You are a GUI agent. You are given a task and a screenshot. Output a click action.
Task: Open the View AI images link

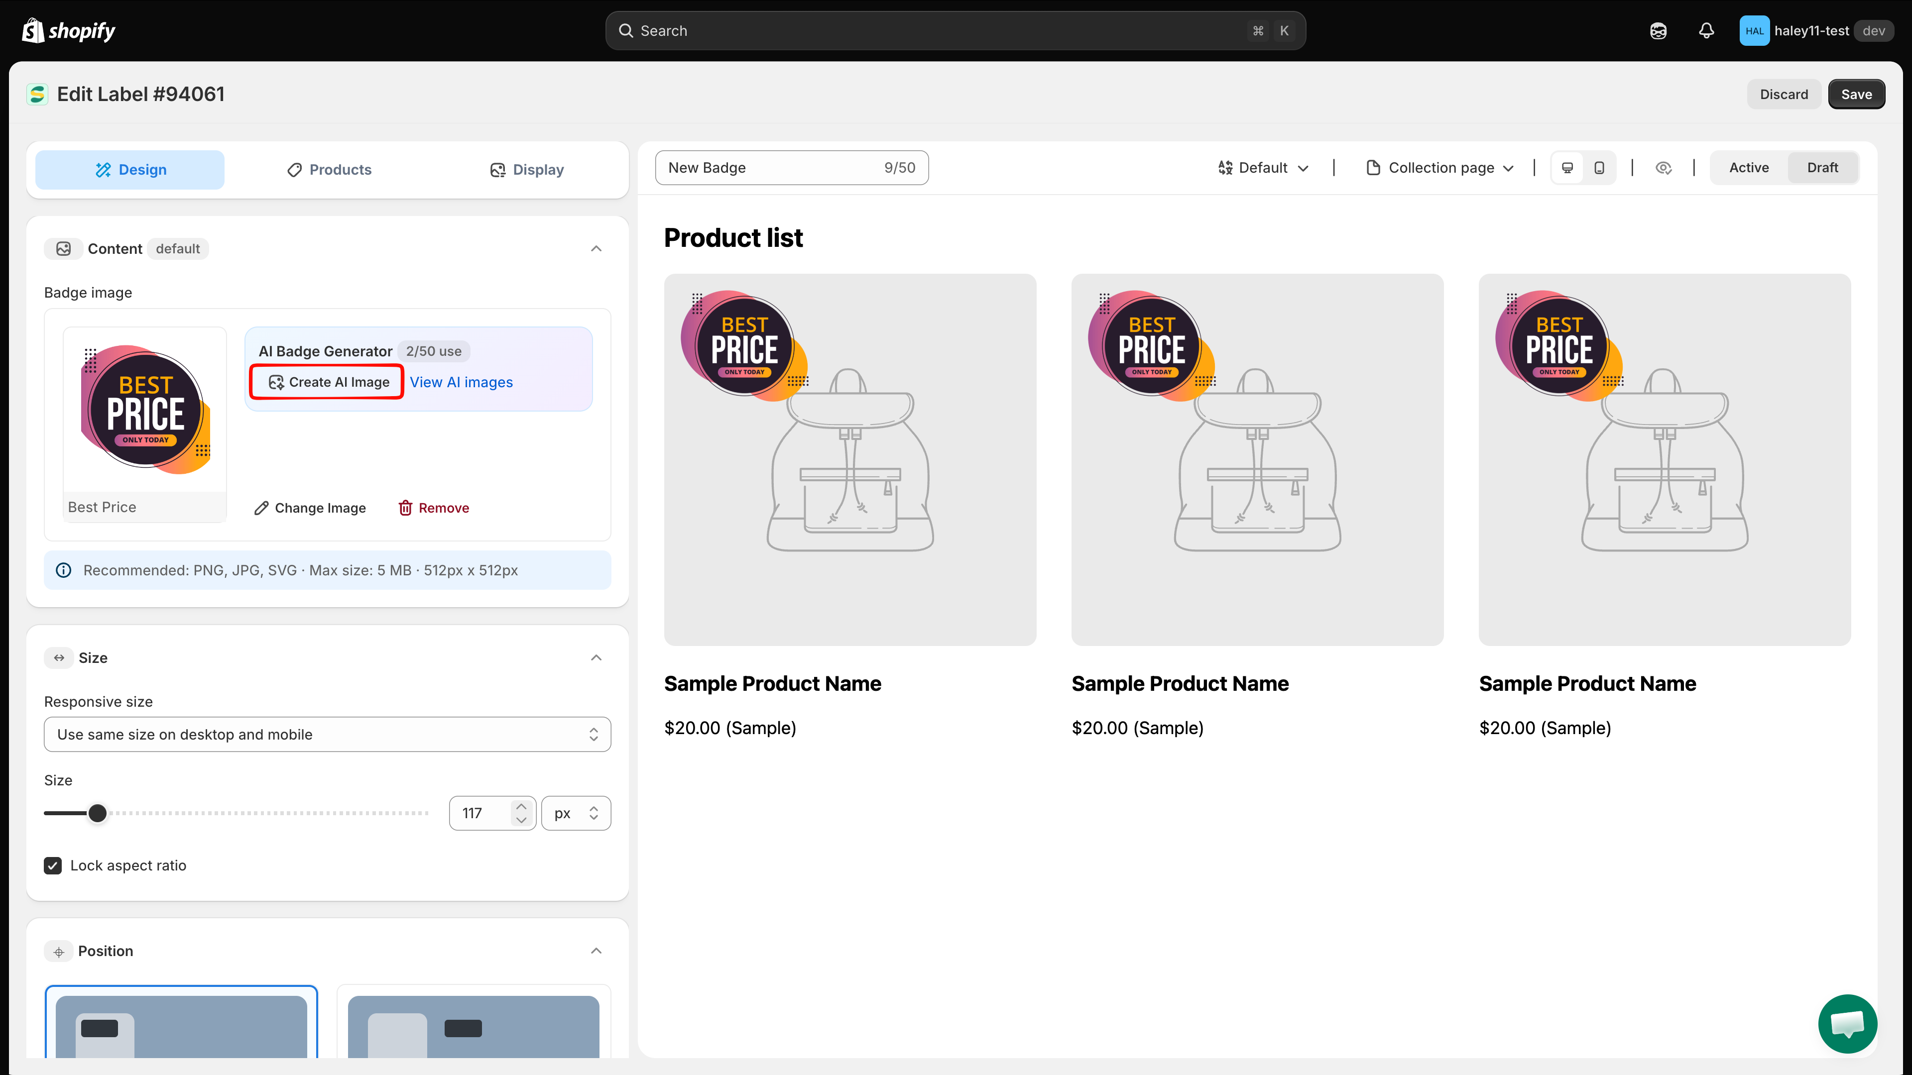point(461,382)
